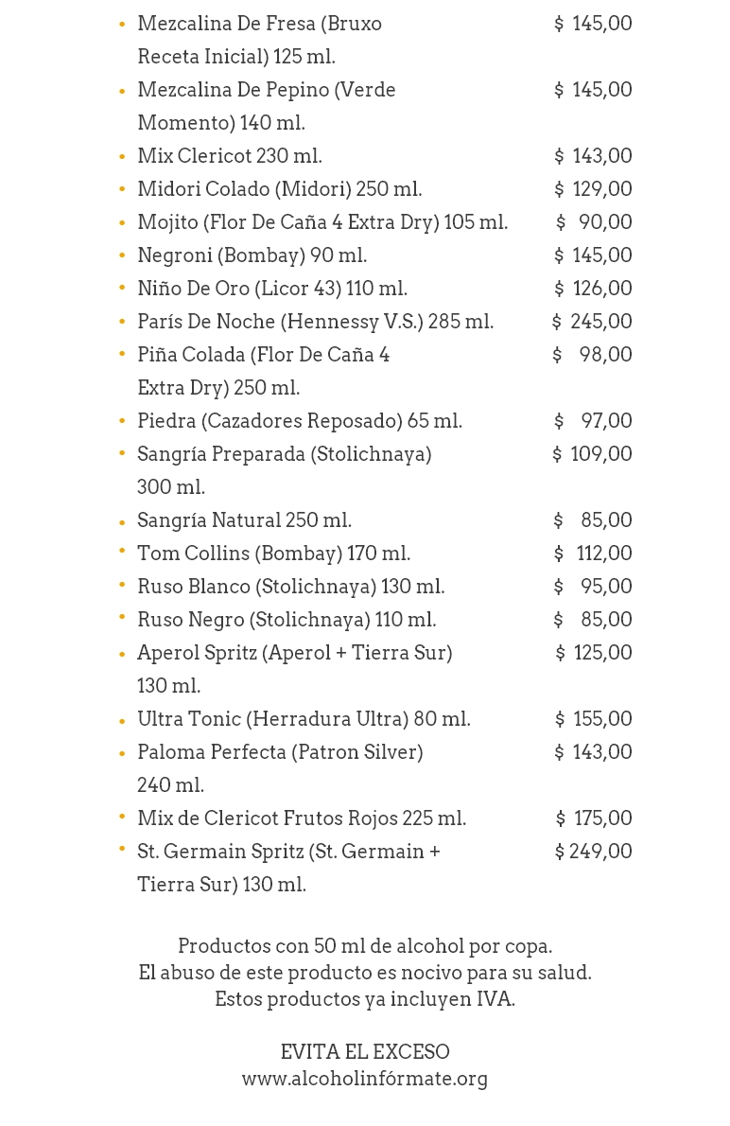Click the $ 245,00 price
Viewport: 730px width, 1126px height.
(x=592, y=322)
